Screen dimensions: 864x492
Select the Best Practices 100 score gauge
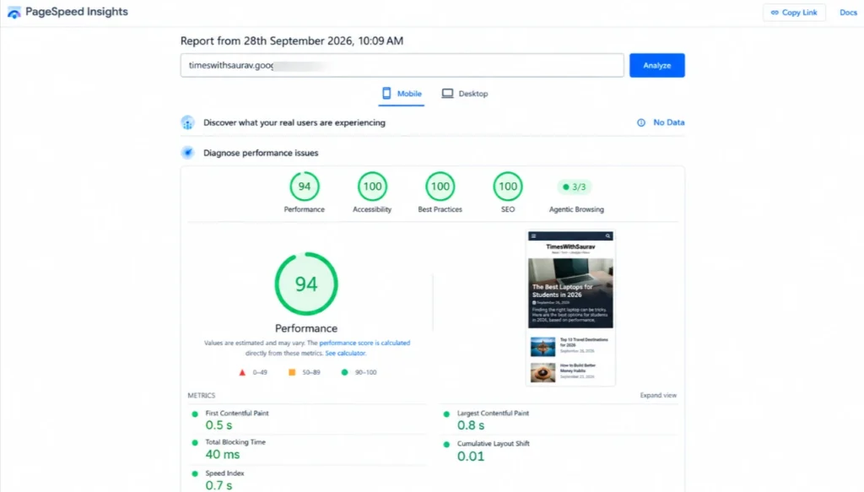(x=440, y=187)
